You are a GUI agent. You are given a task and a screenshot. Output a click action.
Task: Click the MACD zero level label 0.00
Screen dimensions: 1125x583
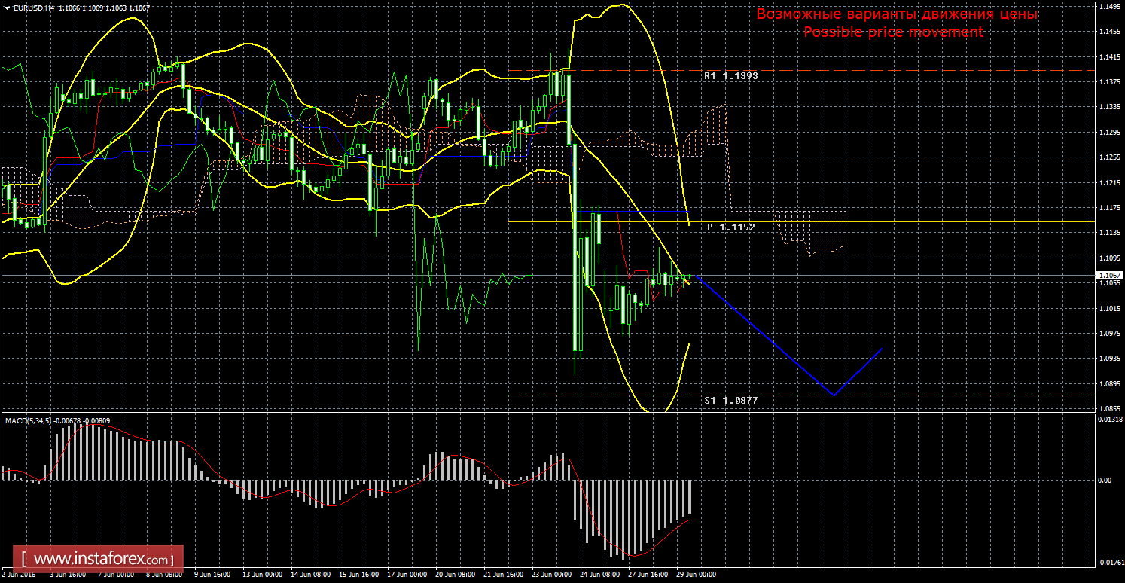tap(1105, 480)
